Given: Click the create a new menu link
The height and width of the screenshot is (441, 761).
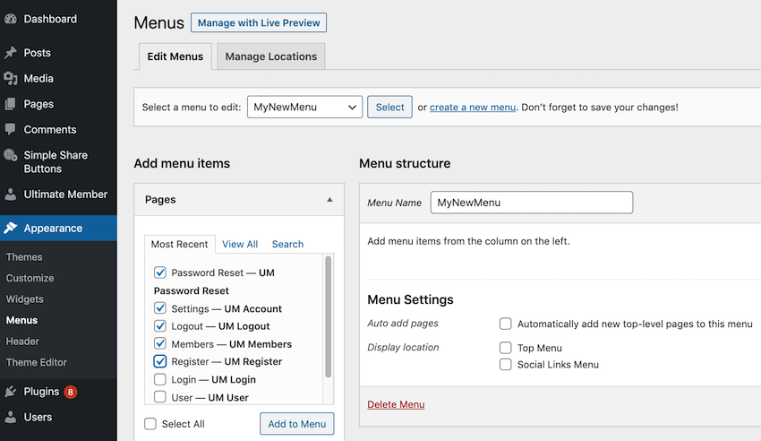Looking at the screenshot, I should (473, 108).
